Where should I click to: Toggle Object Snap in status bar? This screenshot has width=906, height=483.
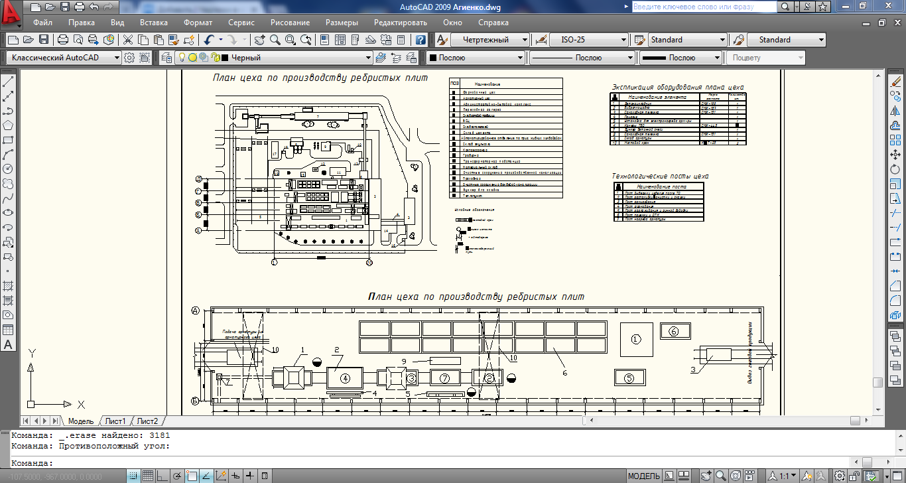(x=192, y=476)
